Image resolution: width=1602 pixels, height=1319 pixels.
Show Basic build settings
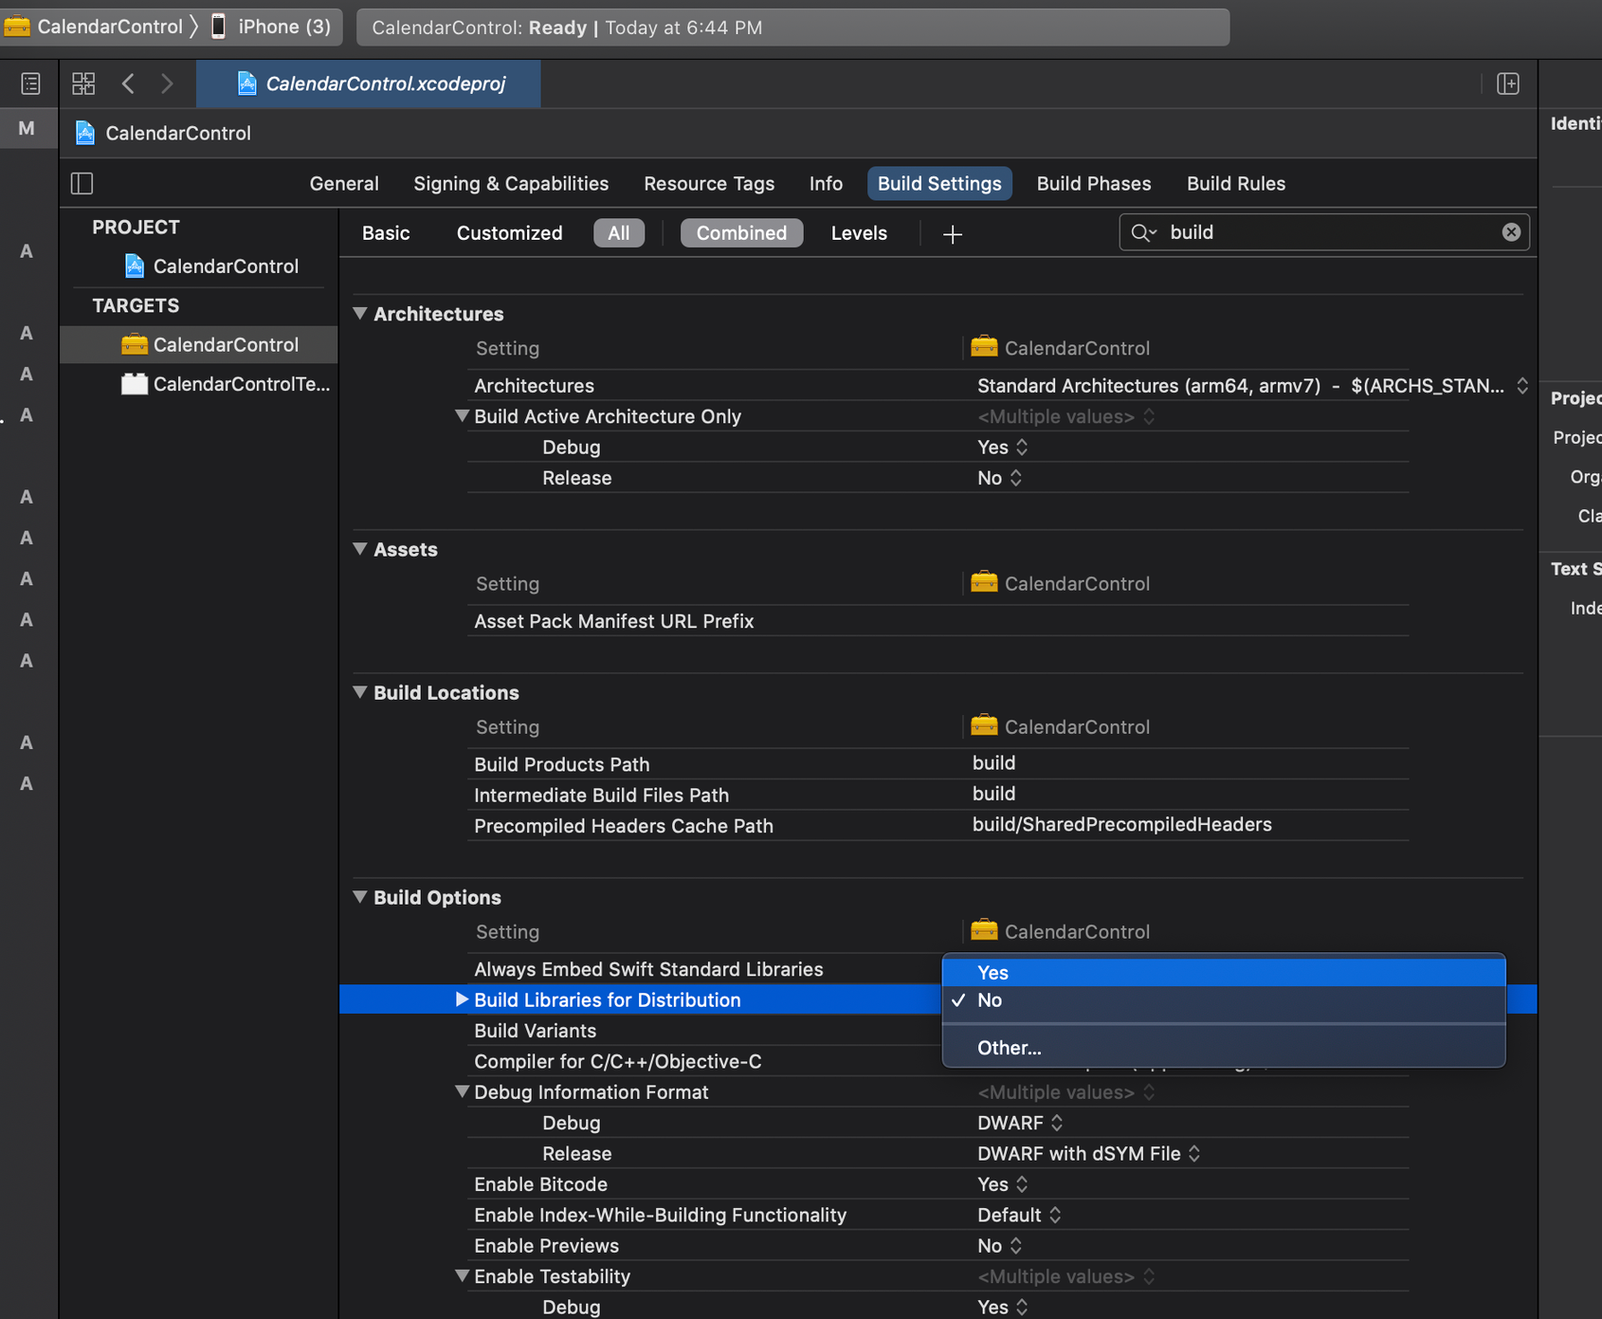click(386, 233)
